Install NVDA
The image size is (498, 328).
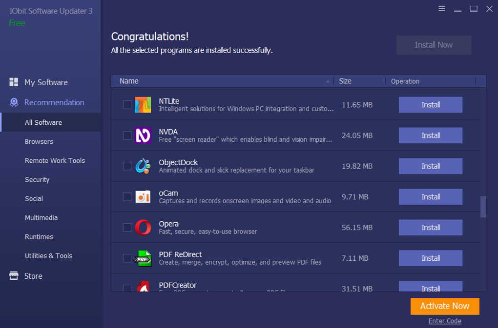pos(430,135)
